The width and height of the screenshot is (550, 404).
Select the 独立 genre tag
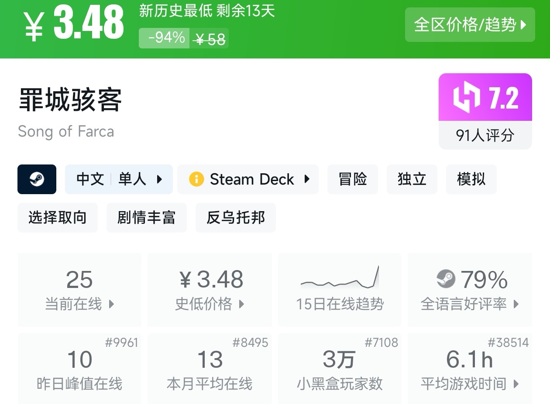tap(412, 179)
